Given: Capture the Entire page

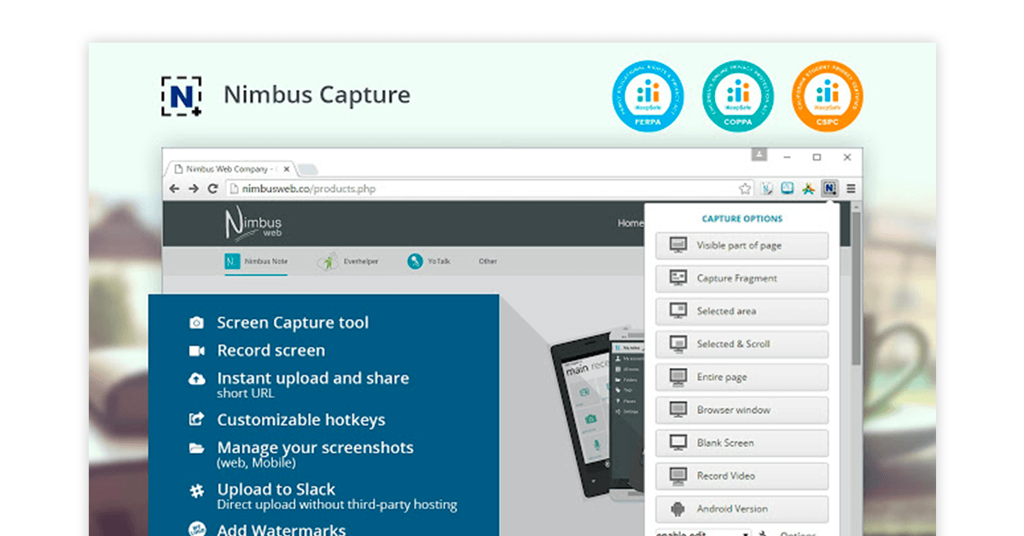Looking at the screenshot, I should tap(742, 377).
